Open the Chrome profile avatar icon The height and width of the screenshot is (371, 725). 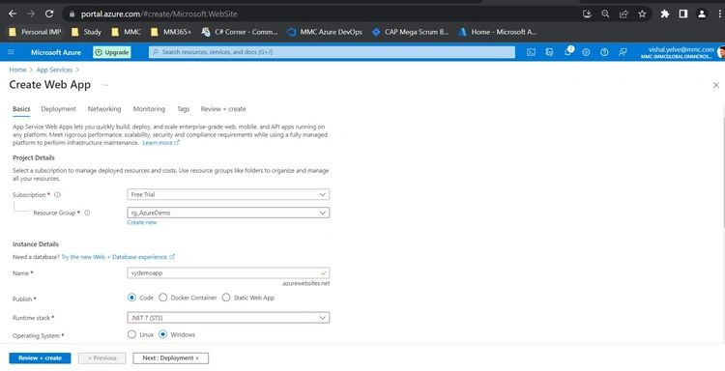[x=702, y=14]
